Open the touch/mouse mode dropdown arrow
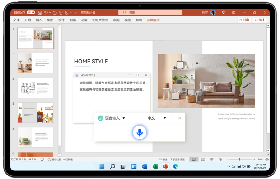Image resolution: width=280 pixels, height=179 pixels. point(71,13)
